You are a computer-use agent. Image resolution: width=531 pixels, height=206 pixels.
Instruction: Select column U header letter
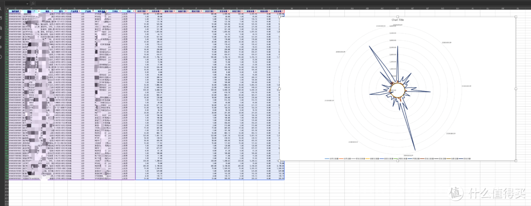pyautogui.click(x=264, y=8)
